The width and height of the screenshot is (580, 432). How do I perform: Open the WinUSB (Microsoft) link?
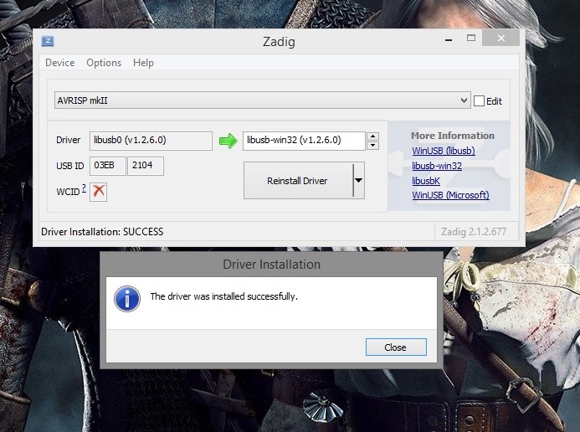click(450, 195)
